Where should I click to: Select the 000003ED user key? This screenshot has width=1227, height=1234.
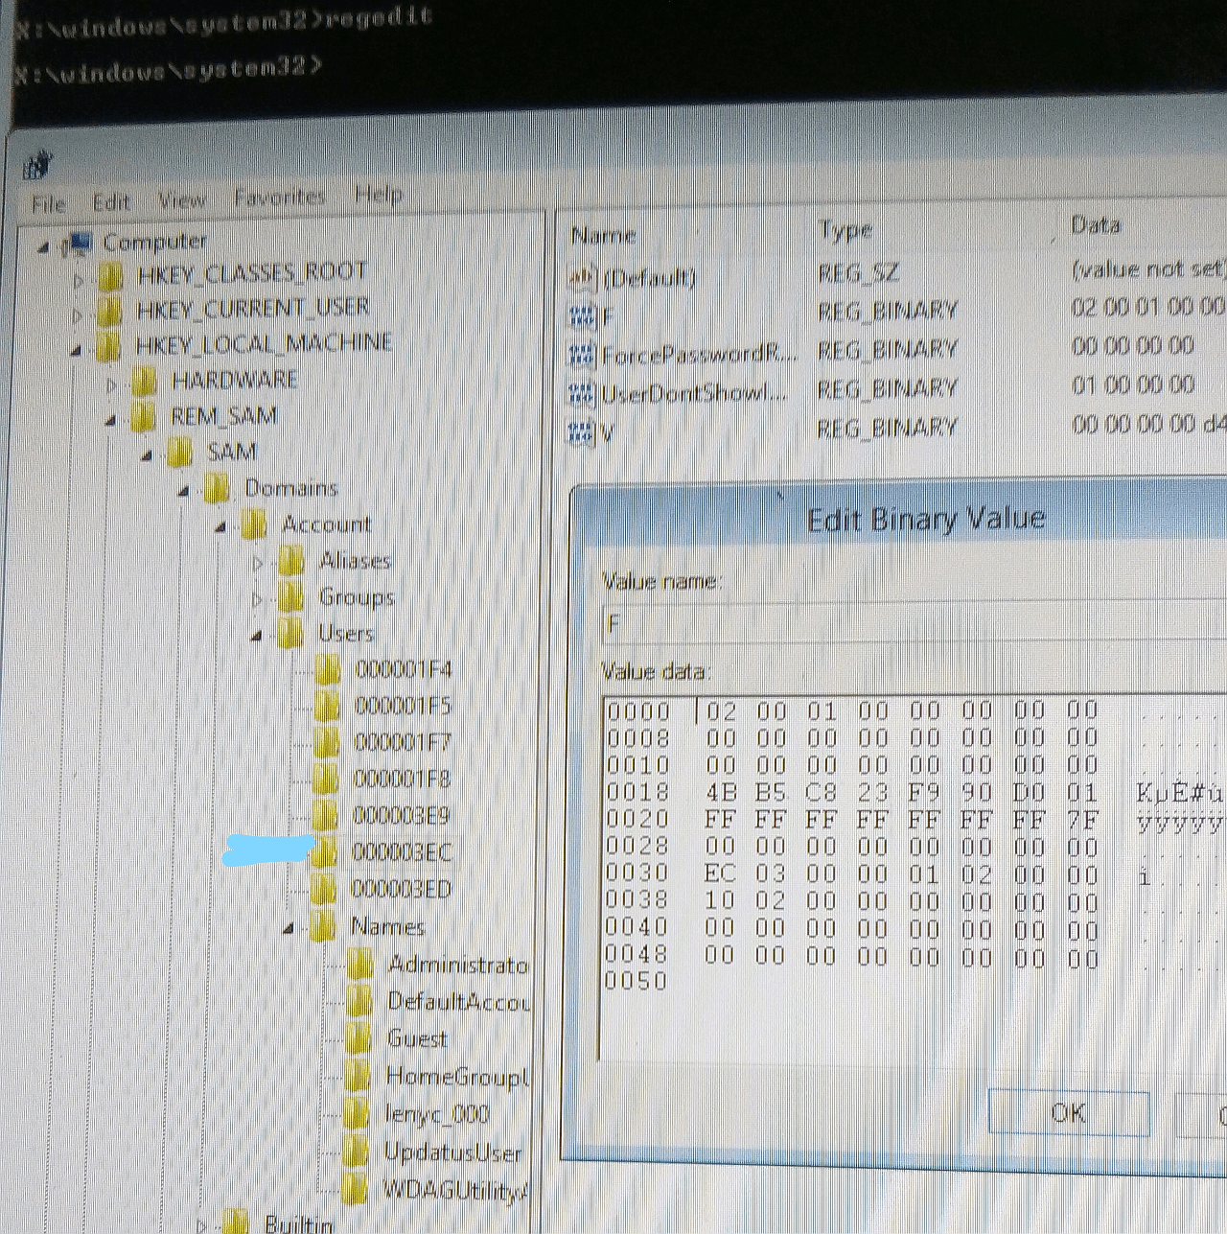[401, 890]
